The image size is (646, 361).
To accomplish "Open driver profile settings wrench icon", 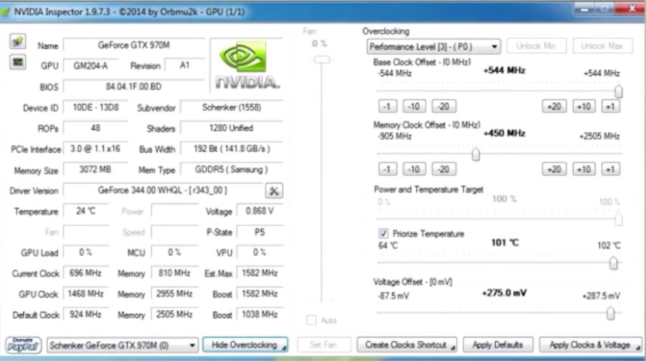I will click(274, 190).
